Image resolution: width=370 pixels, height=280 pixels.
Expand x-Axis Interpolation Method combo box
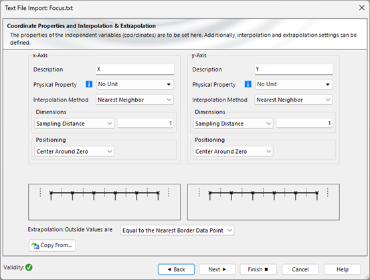pyautogui.click(x=134, y=100)
